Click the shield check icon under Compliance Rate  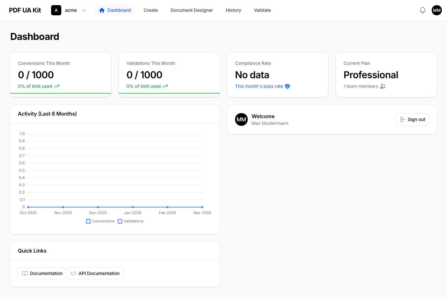coord(287,86)
